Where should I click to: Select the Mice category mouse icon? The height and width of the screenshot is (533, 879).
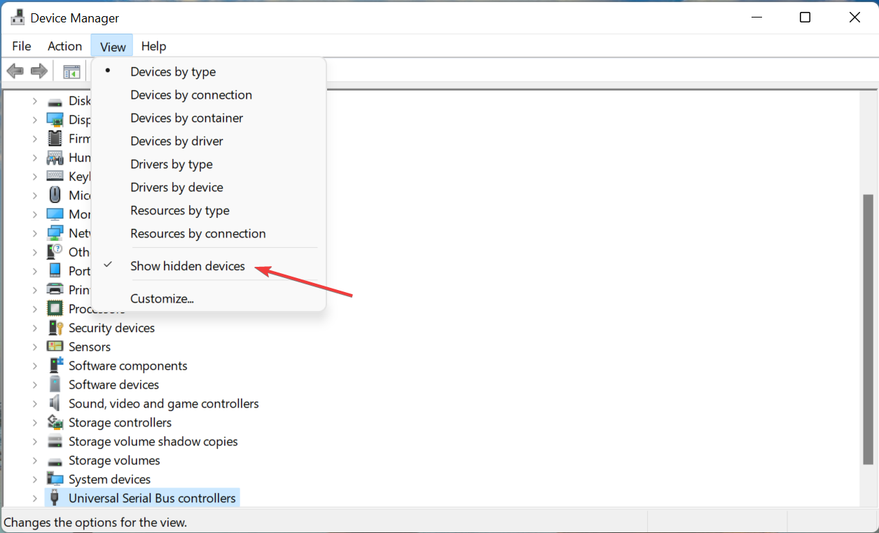point(55,195)
